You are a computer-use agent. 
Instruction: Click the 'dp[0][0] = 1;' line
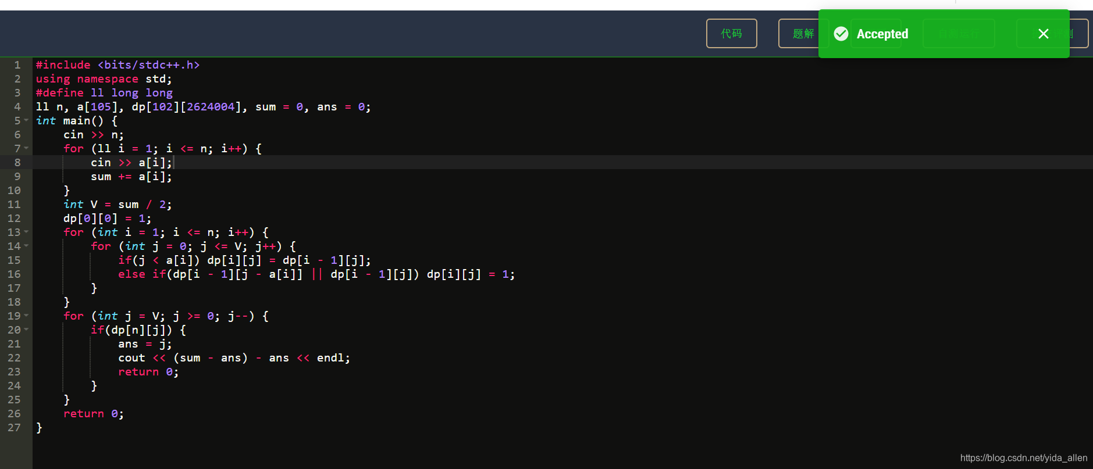tap(108, 218)
